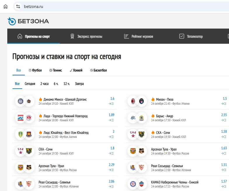This screenshot has width=229, height=191.
Task: Filter forecasts by Сегодня
Action: point(30,84)
